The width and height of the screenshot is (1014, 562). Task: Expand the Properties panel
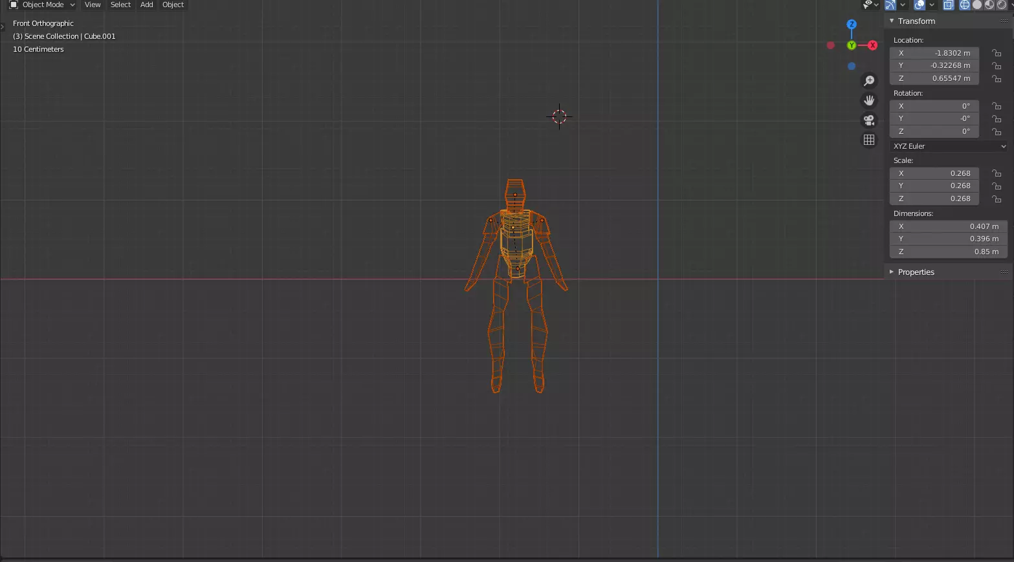pos(891,272)
